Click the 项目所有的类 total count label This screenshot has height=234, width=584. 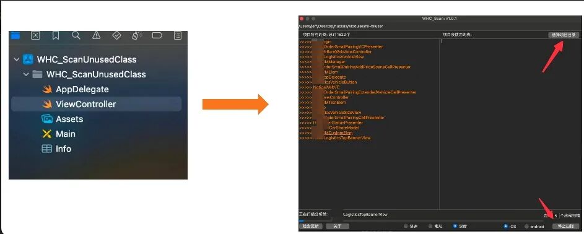[326, 34]
